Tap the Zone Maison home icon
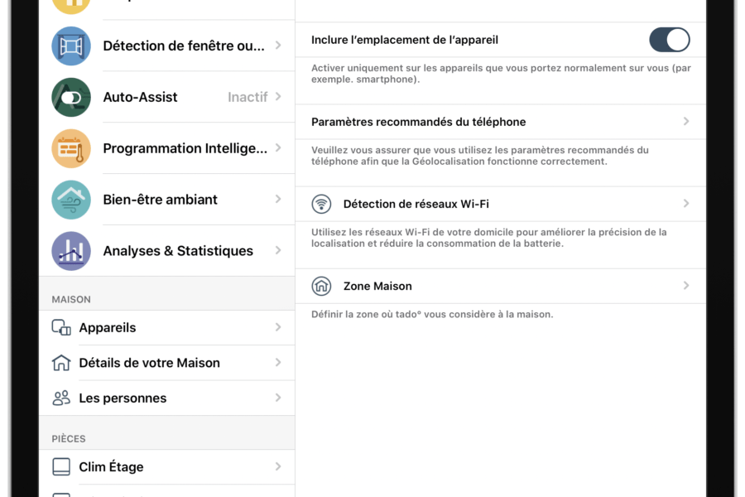The width and height of the screenshot is (745, 497). tap(321, 287)
